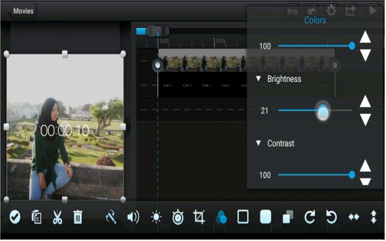Open the rounded corner square tool

coord(265,217)
